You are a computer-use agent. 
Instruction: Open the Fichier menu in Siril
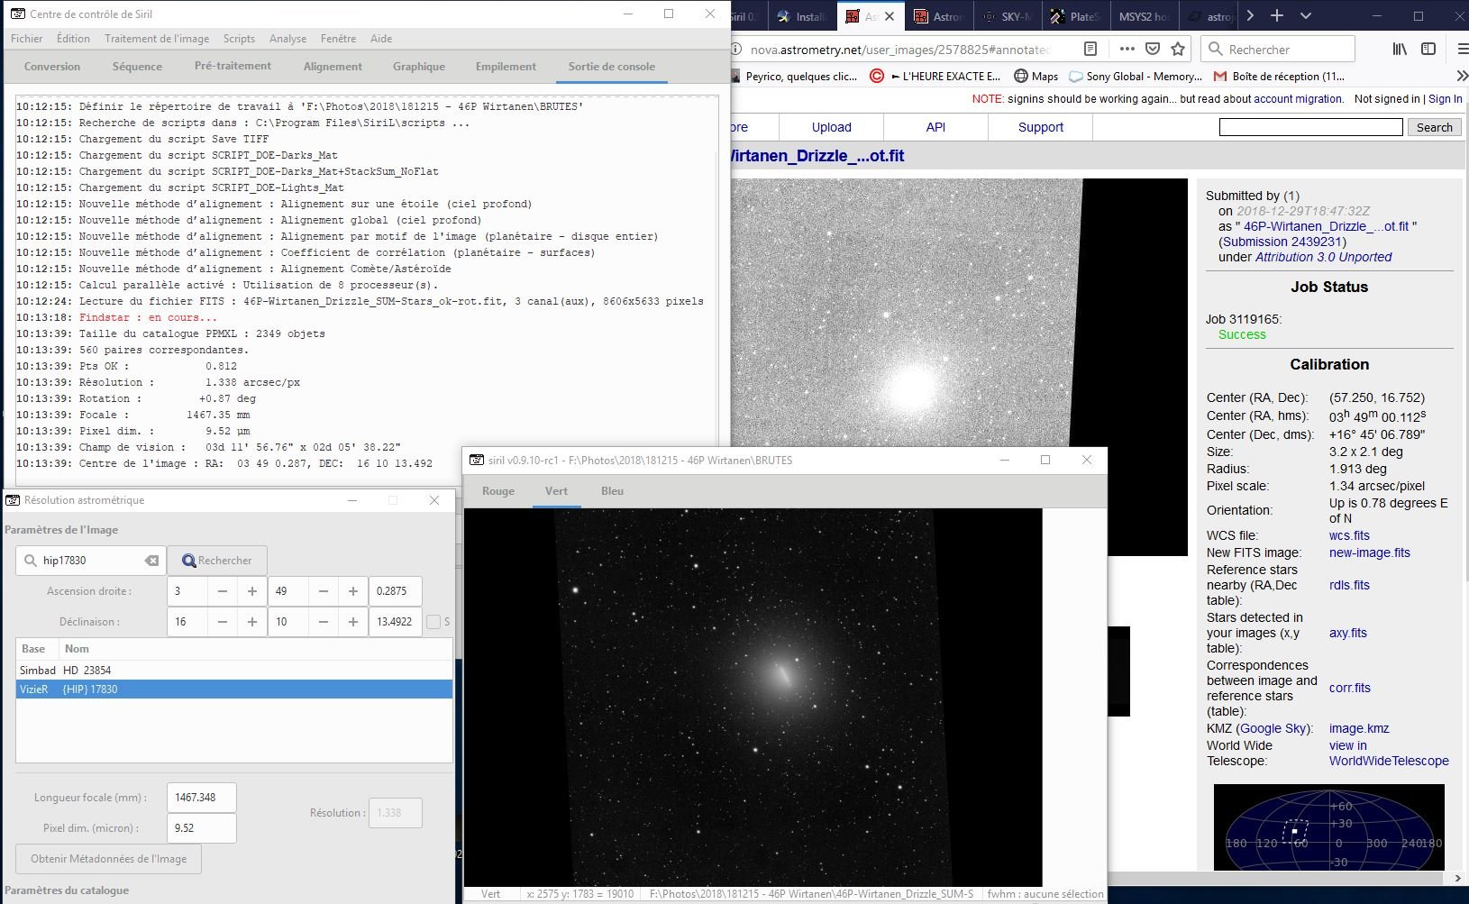coord(26,39)
